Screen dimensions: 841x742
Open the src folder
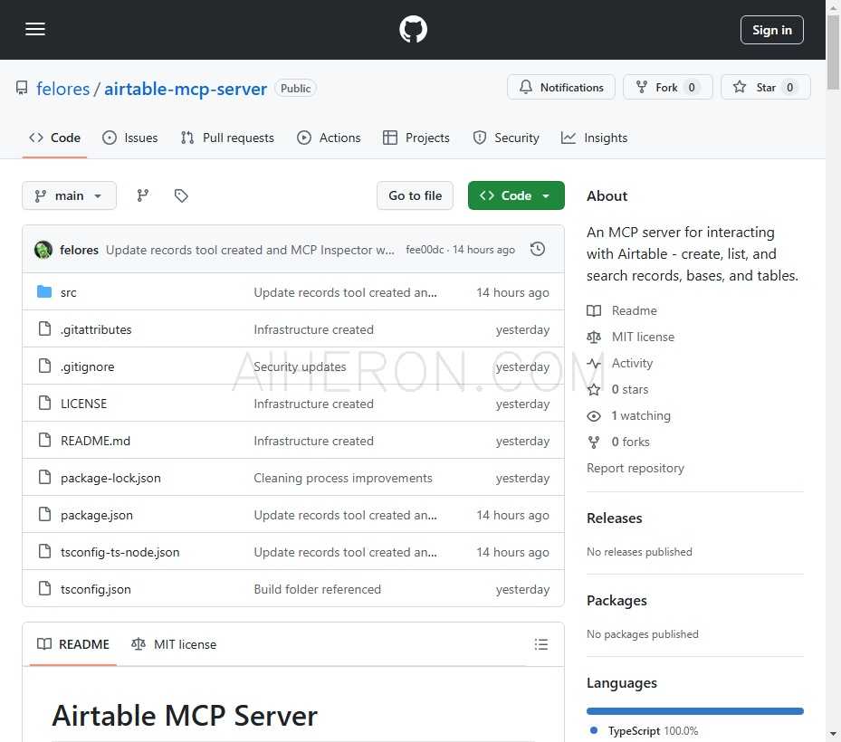[x=68, y=292]
